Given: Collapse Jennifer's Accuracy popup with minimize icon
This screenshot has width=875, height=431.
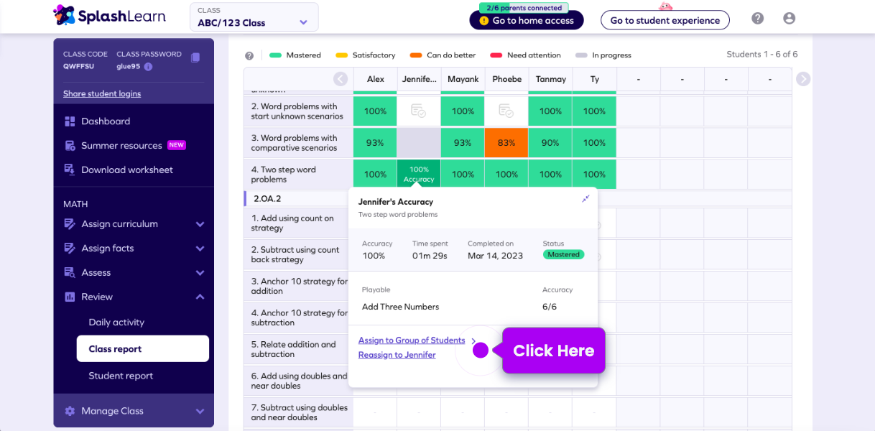Looking at the screenshot, I should [585, 199].
